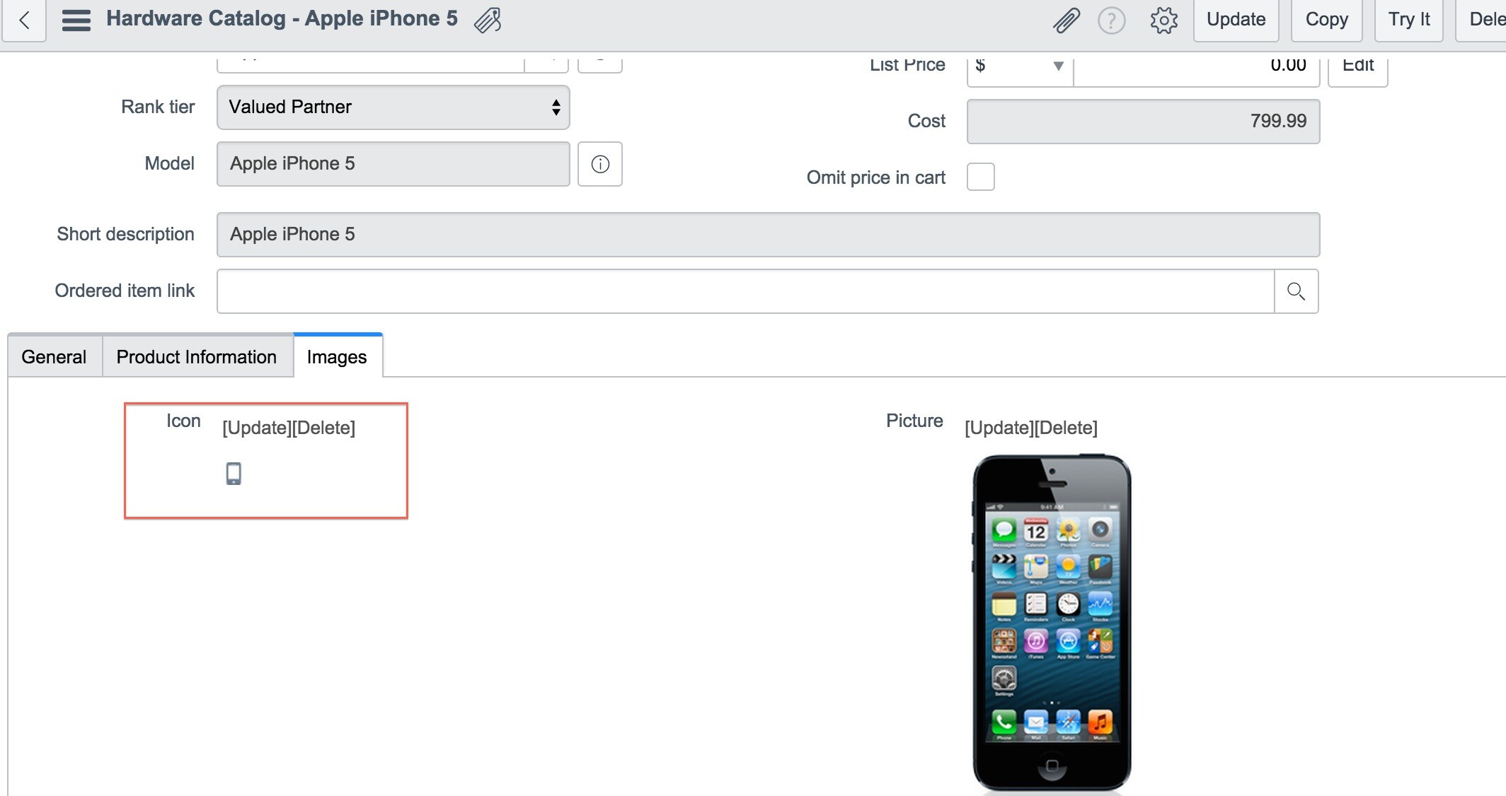Expand the Rank tier Valued Partner dropdown
The height and width of the screenshot is (796, 1506).
click(x=393, y=107)
